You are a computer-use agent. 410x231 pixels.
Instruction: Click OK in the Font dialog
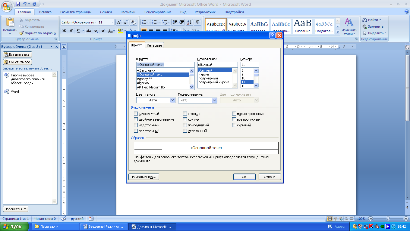click(244, 177)
